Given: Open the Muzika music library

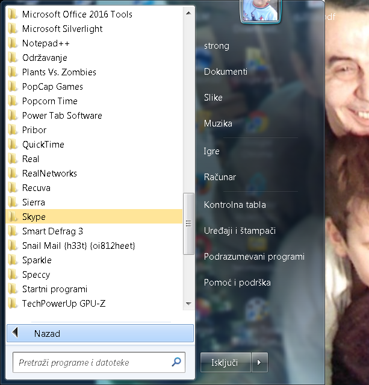Looking at the screenshot, I should [218, 124].
